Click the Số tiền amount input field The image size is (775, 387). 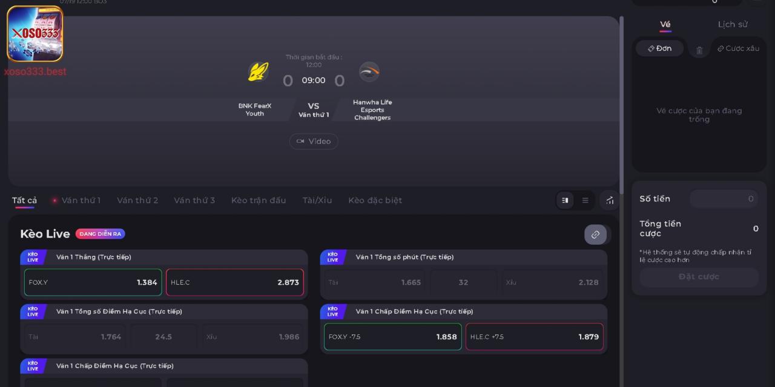pyautogui.click(x=724, y=198)
